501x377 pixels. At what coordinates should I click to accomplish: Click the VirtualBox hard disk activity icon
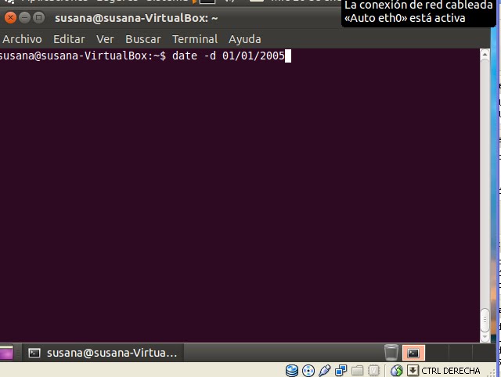pos(292,371)
